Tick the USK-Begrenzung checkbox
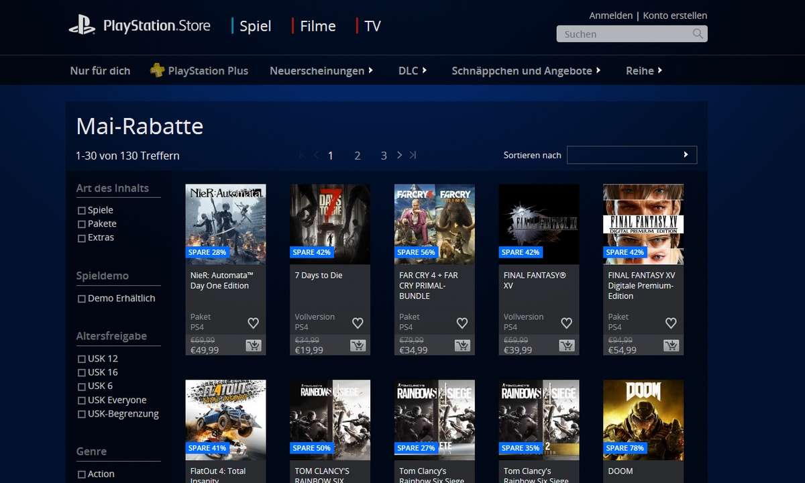Screen dimensions: 805x483 coord(82,414)
